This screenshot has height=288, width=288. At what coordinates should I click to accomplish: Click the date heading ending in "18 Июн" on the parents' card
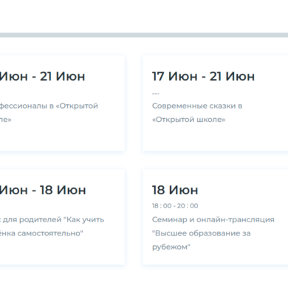(43, 190)
